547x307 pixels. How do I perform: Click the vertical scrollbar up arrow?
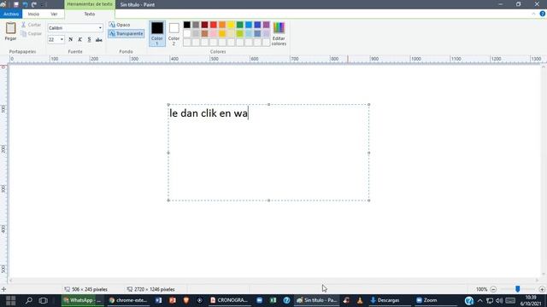544,67
